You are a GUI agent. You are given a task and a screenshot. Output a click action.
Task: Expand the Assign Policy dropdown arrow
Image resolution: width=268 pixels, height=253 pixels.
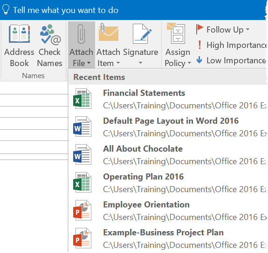(x=189, y=63)
